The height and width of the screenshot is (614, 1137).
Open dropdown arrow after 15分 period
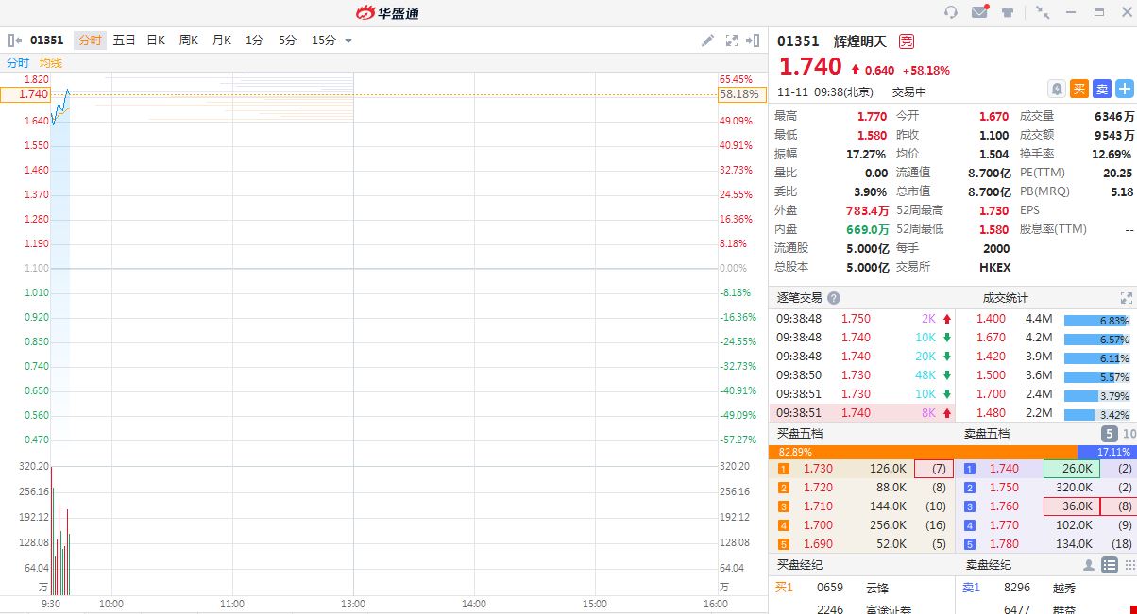348,41
